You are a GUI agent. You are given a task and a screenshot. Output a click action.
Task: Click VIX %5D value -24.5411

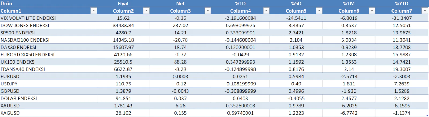(x=296, y=18)
